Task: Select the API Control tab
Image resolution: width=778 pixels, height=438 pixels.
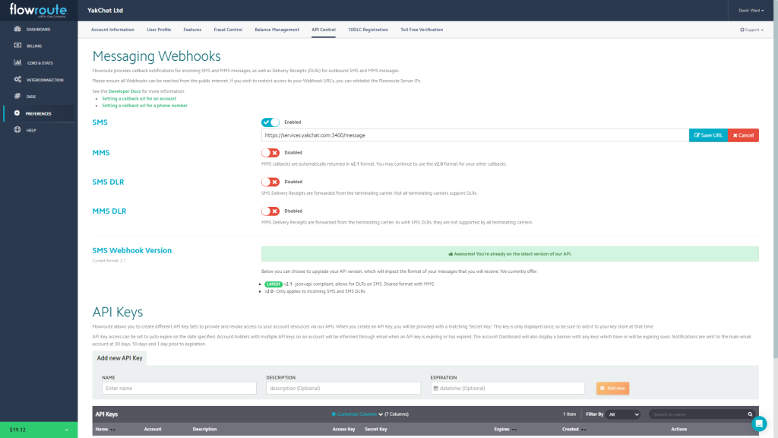Action: coord(324,30)
